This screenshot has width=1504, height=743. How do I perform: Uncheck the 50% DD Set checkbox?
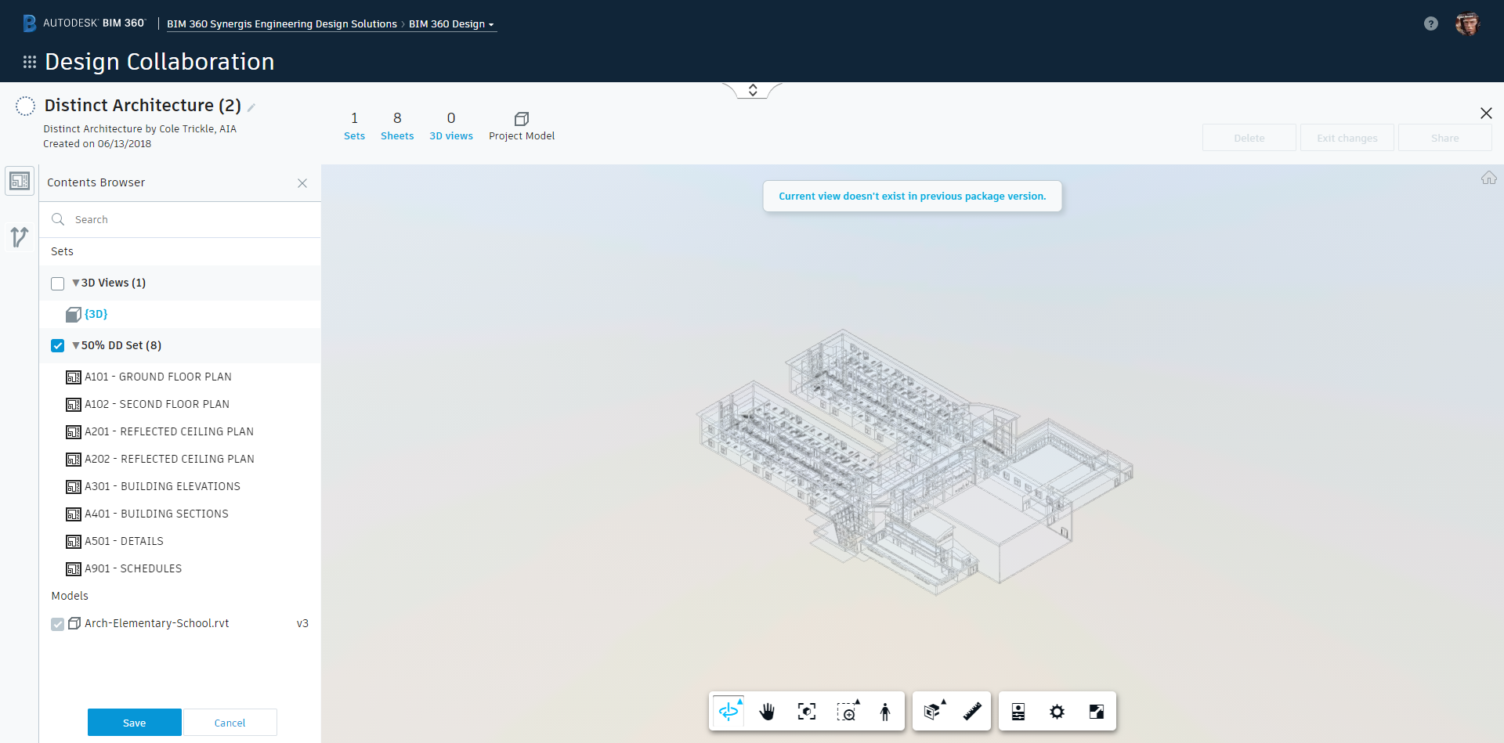pos(58,345)
